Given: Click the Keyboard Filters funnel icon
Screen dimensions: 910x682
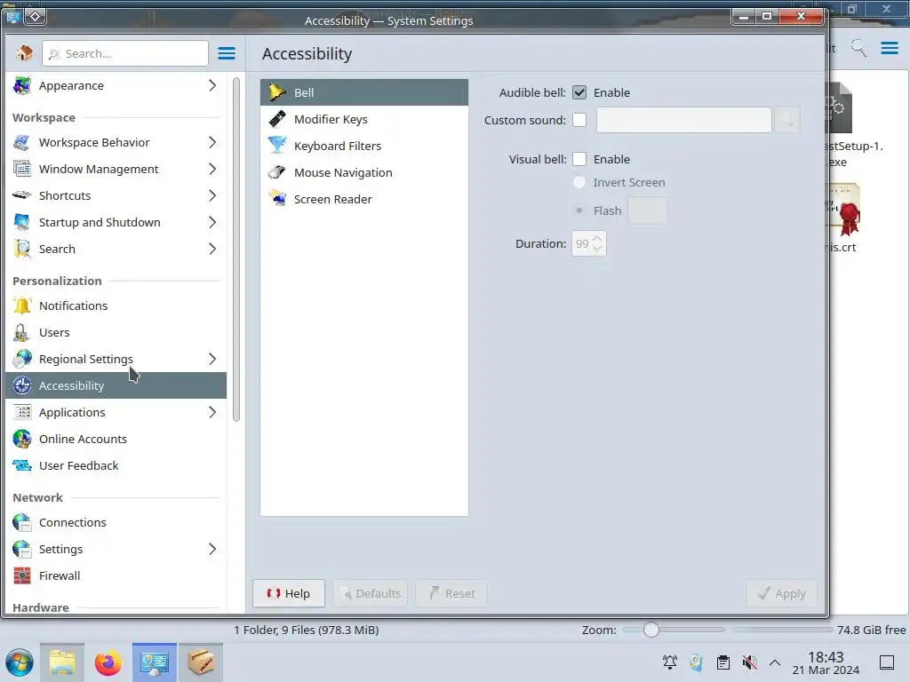Looking at the screenshot, I should (x=277, y=146).
